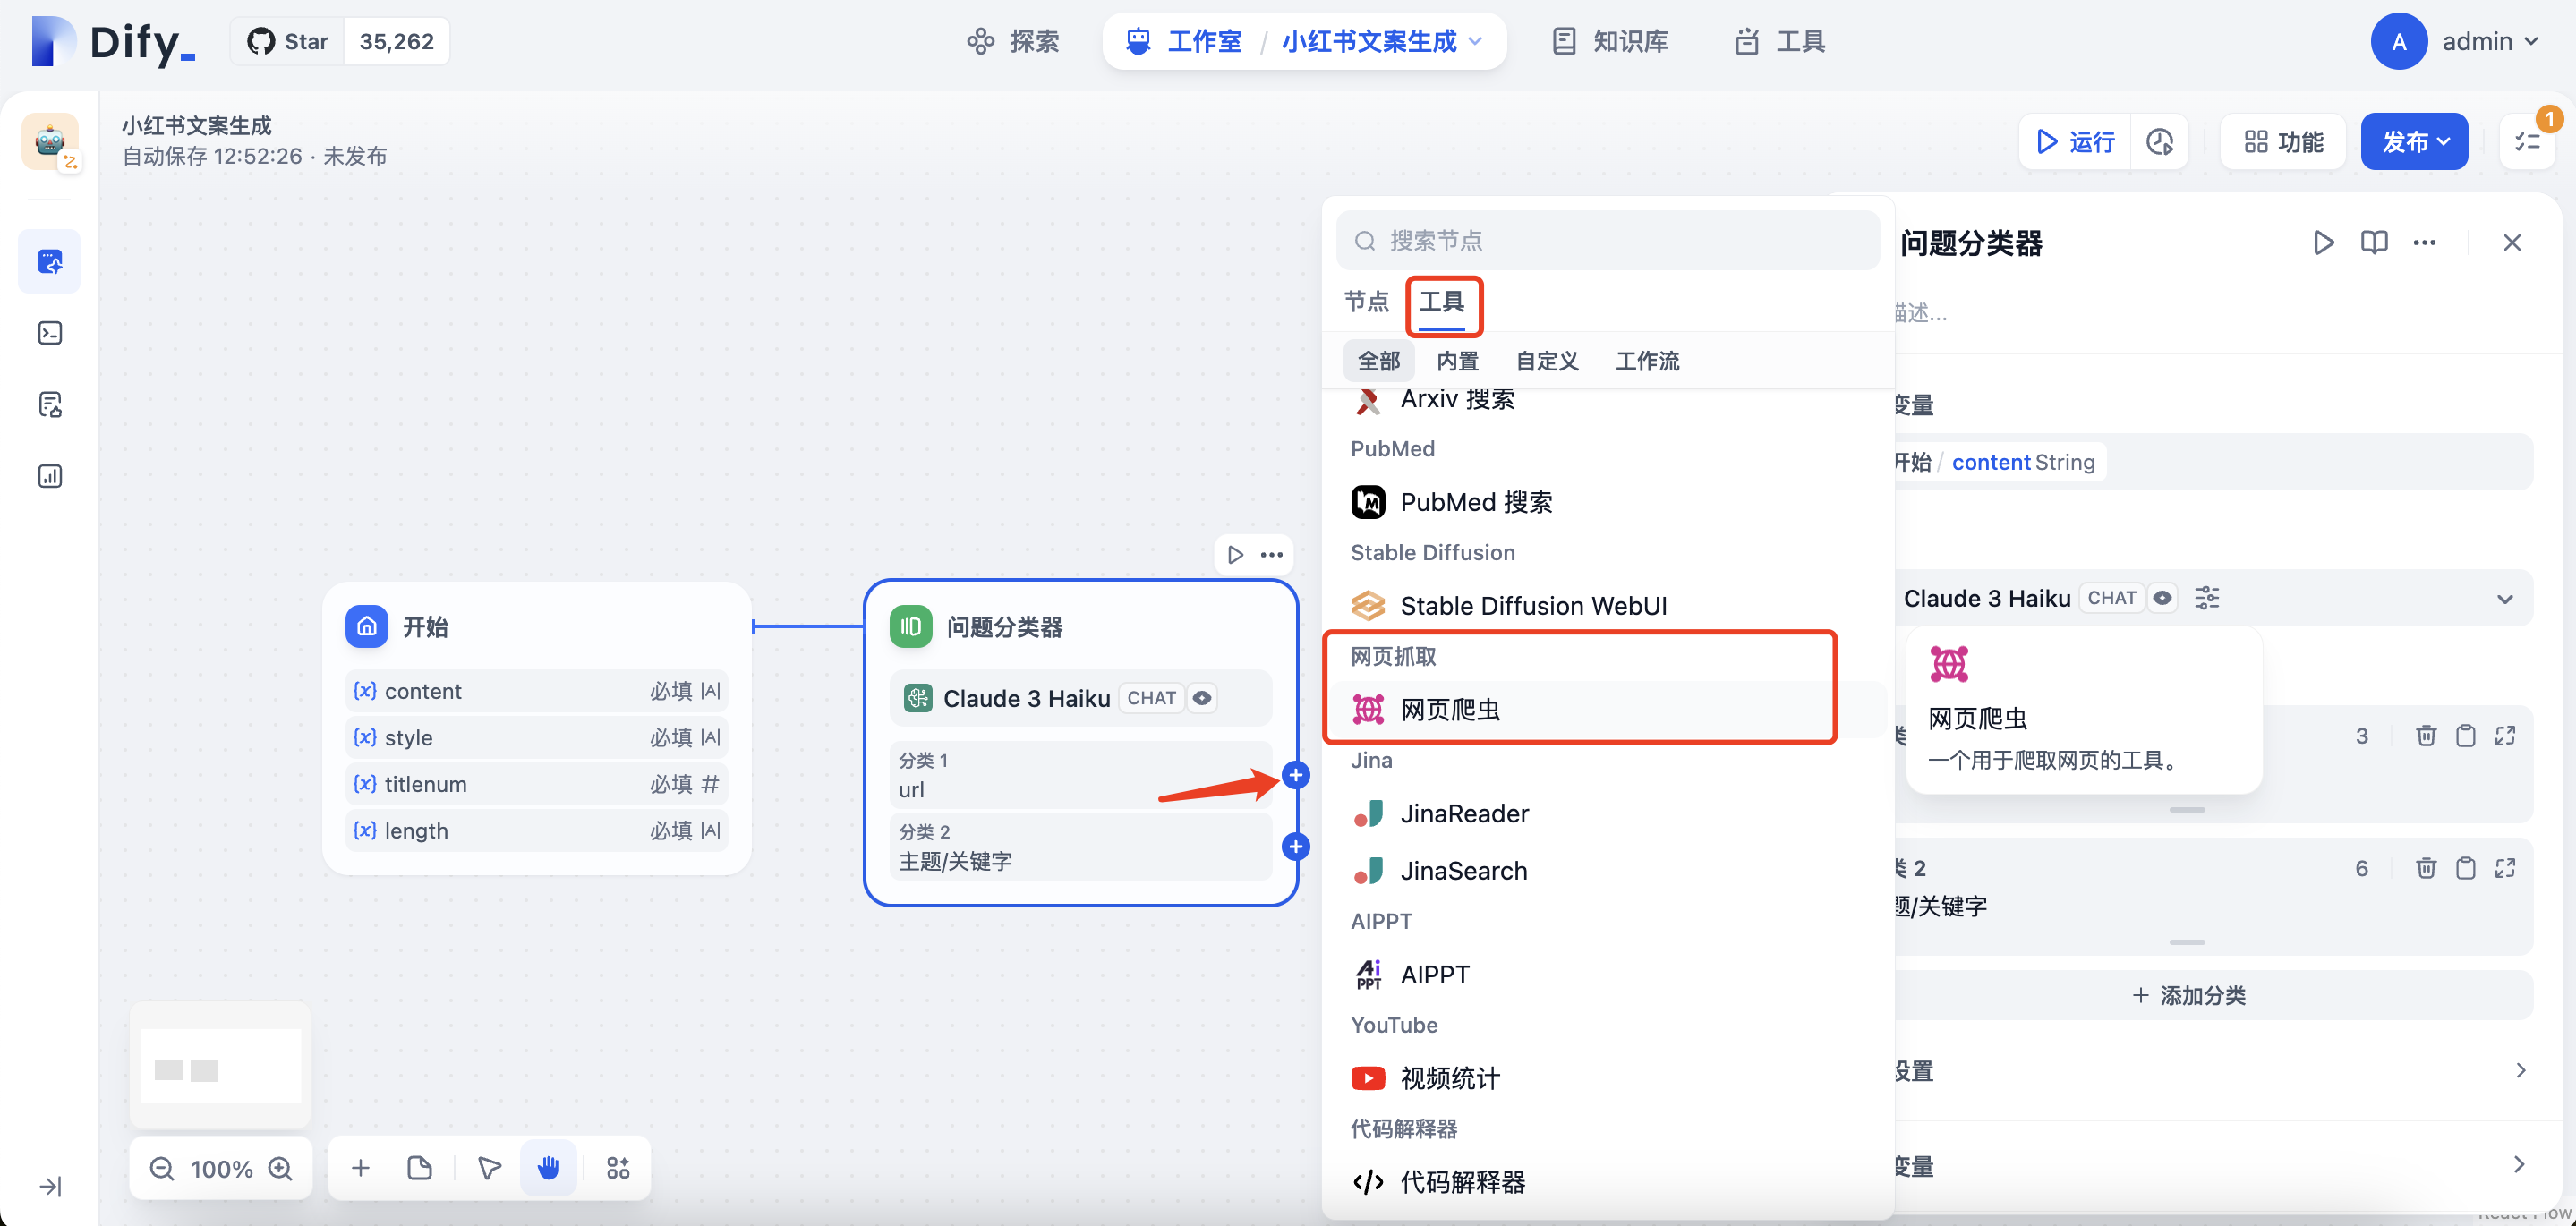Toggle eye badge on classifier node
2576x1226 pixels.
(1202, 698)
